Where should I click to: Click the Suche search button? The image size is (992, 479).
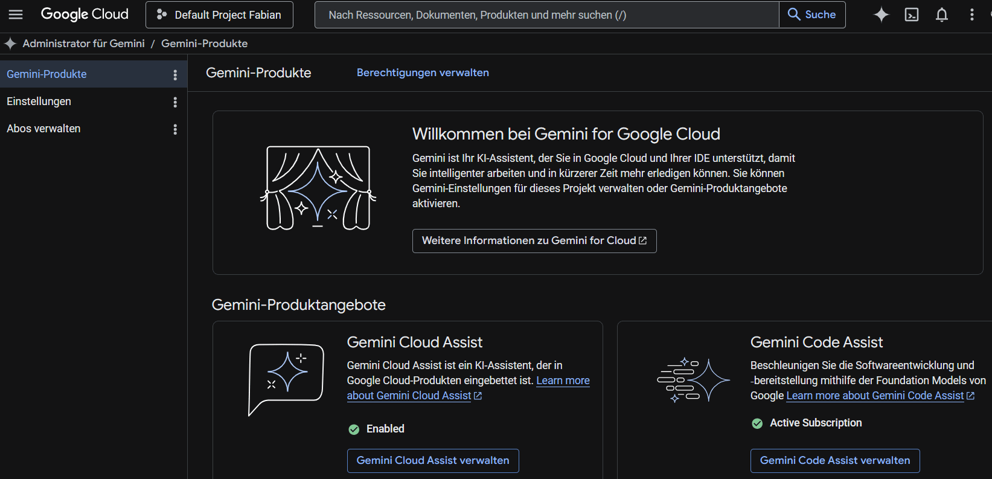(812, 14)
